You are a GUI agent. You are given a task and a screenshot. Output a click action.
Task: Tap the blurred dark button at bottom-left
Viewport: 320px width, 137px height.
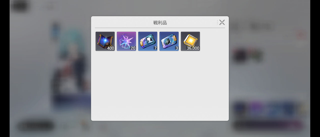tap(36, 126)
